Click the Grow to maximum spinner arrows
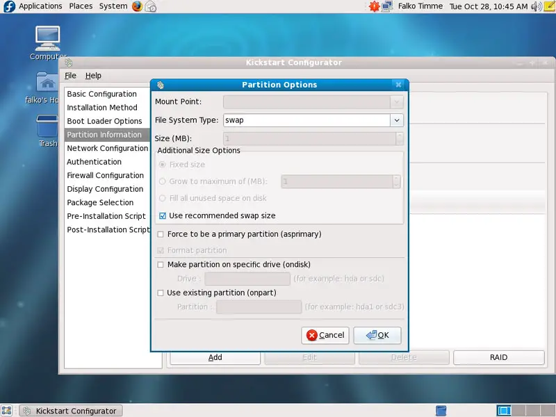Screen dimensions: 556x417 [397, 181]
